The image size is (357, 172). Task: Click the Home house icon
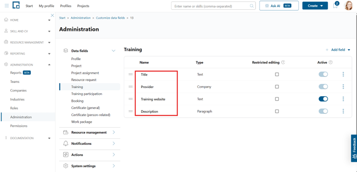click(x=6, y=20)
